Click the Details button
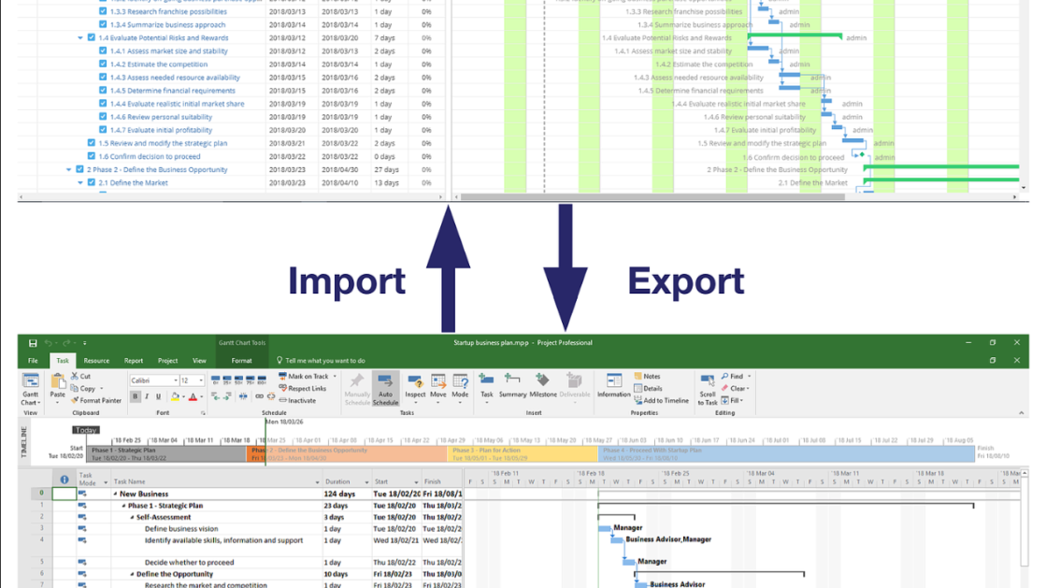The height and width of the screenshot is (588, 1046). click(x=648, y=389)
